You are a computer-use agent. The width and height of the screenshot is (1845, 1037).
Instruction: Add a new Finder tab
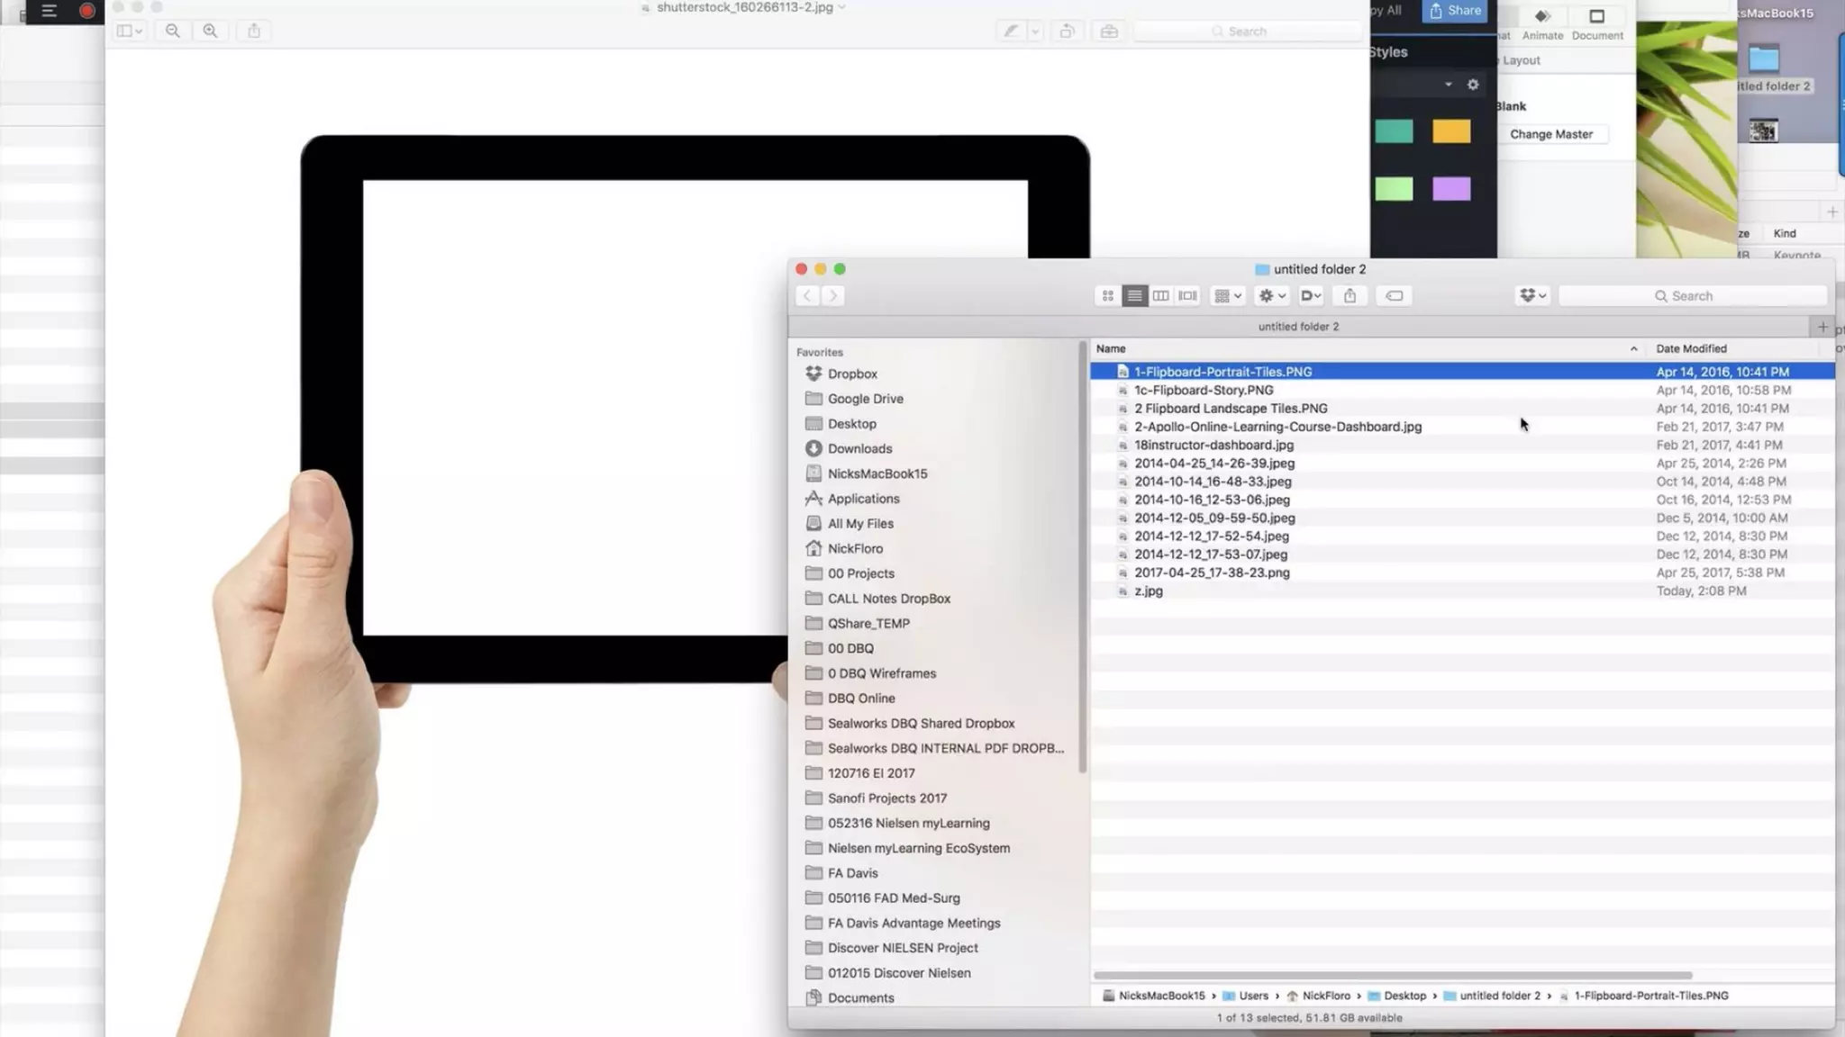(x=1822, y=327)
